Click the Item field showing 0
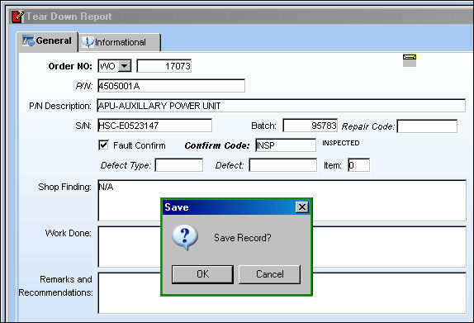The image size is (474, 323). 359,165
